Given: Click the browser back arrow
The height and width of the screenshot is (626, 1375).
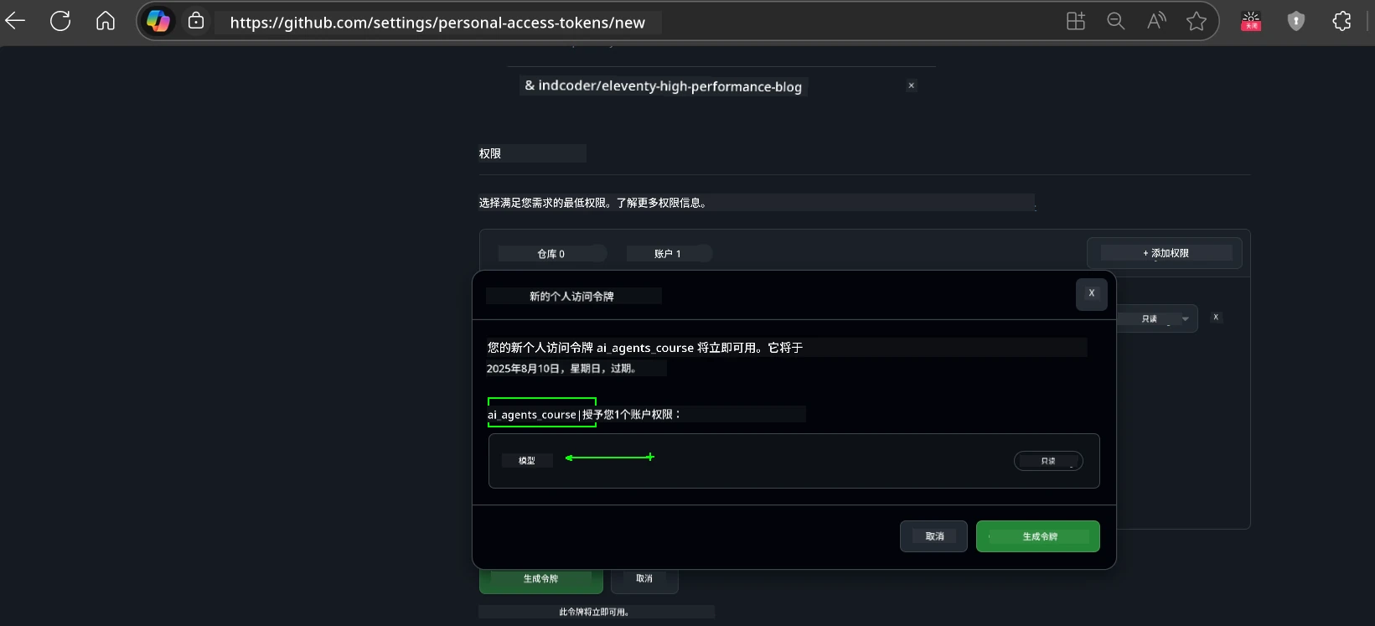Looking at the screenshot, I should pyautogui.click(x=16, y=22).
